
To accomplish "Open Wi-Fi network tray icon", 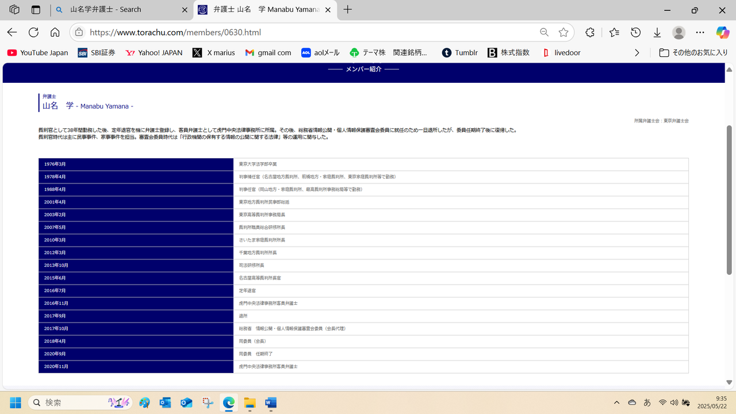I will [663, 402].
